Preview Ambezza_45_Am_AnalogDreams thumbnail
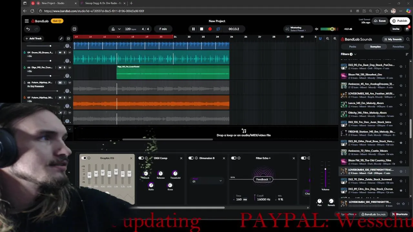The image size is (413, 232). click(344, 86)
